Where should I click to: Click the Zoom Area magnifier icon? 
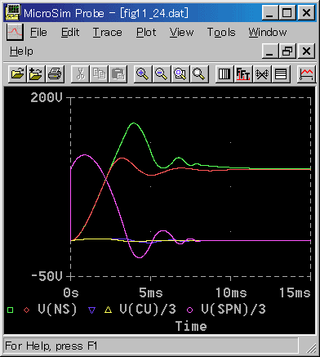(x=180, y=74)
